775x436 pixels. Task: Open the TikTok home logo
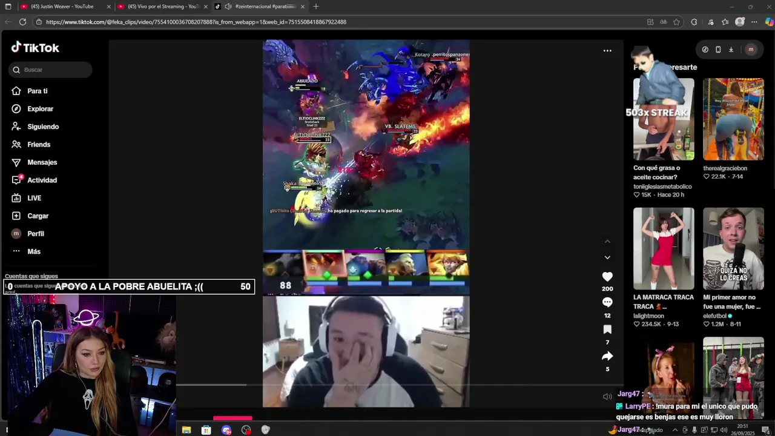point(35,48)
